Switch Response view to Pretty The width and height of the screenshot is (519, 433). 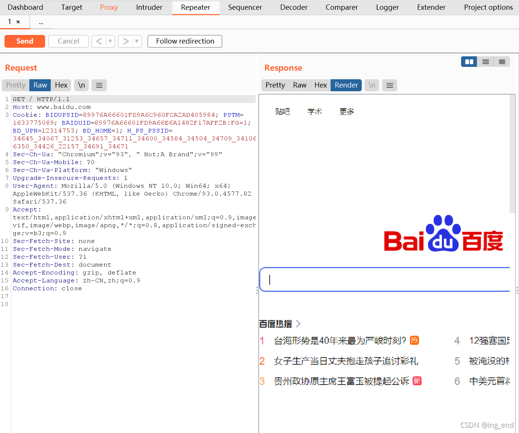point(275,85)
